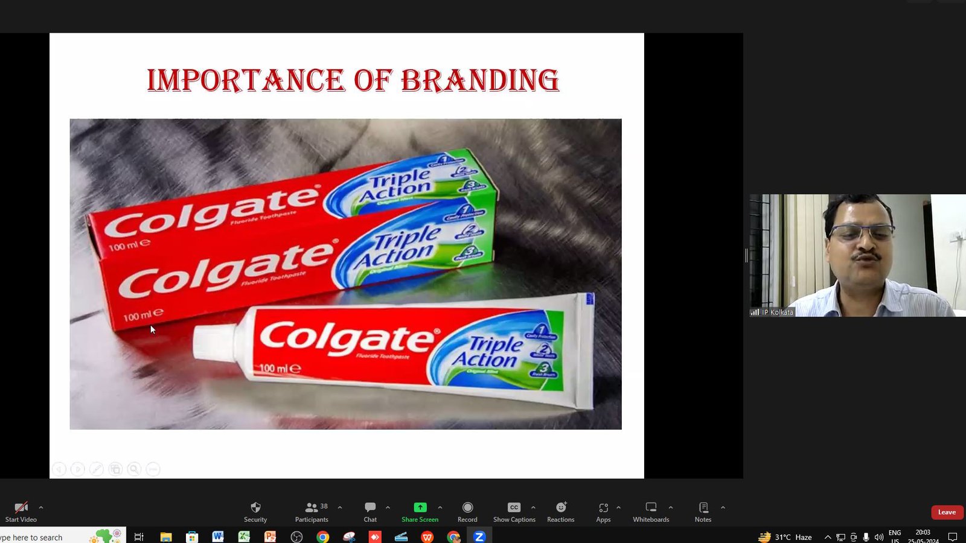Open Microsoft Word from the taskbar
Viewport: 966px width, 543px height.
click(218, 537)
